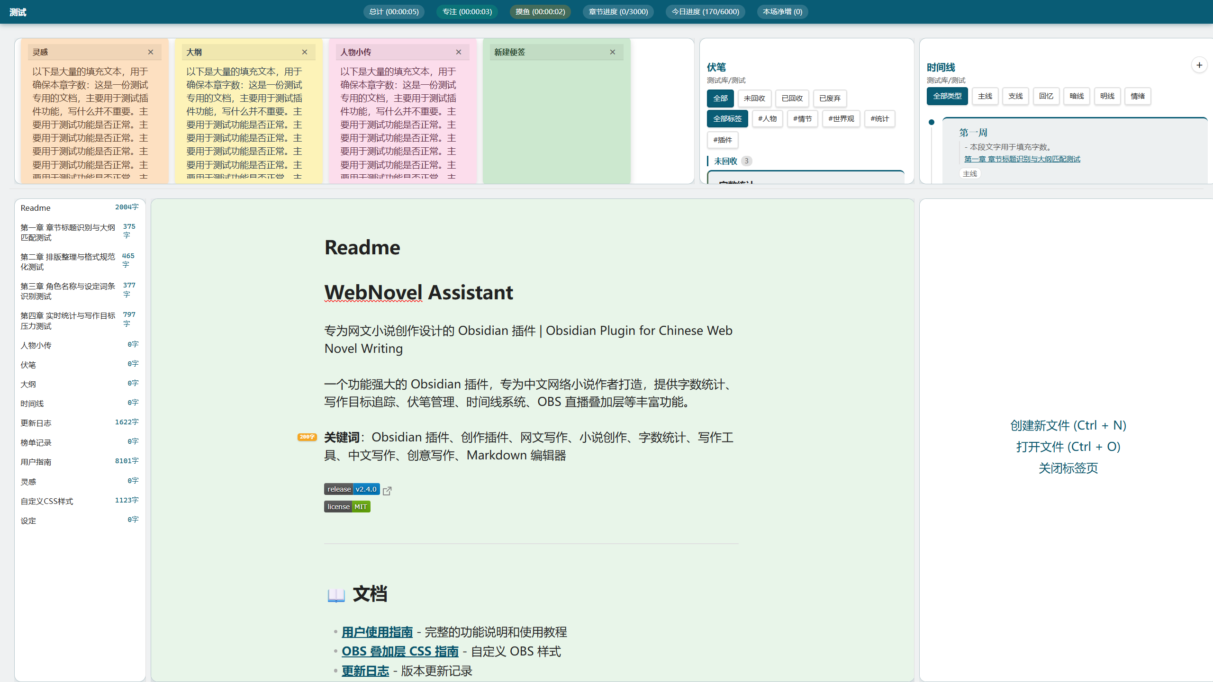The height and width of the screenshot is (682, 1213).
Task: Open Readme in the file list
Action: pos(80,208)
